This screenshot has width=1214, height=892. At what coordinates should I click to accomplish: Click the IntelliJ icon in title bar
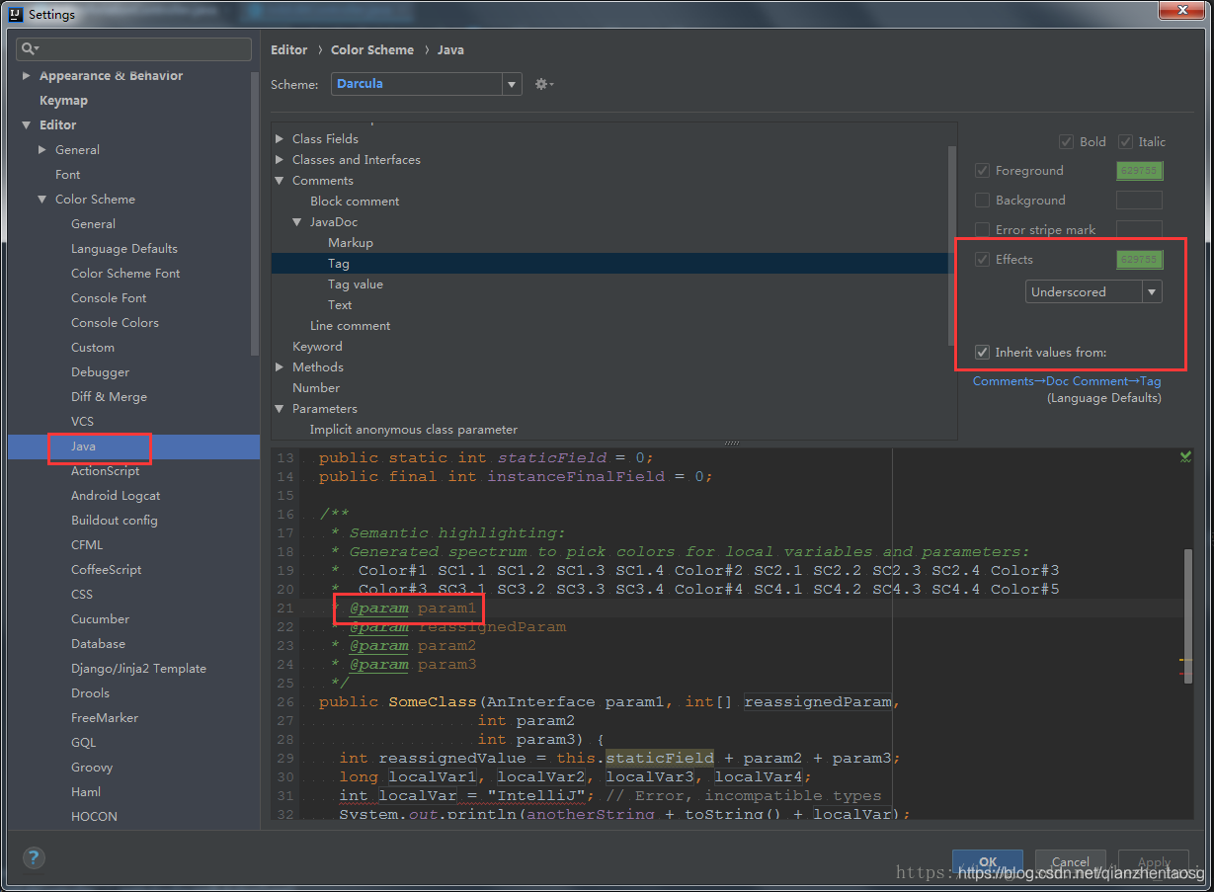[15, 14]
